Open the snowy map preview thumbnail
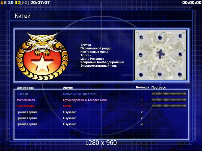Screen dimensions: 202x151 (160, 55)
